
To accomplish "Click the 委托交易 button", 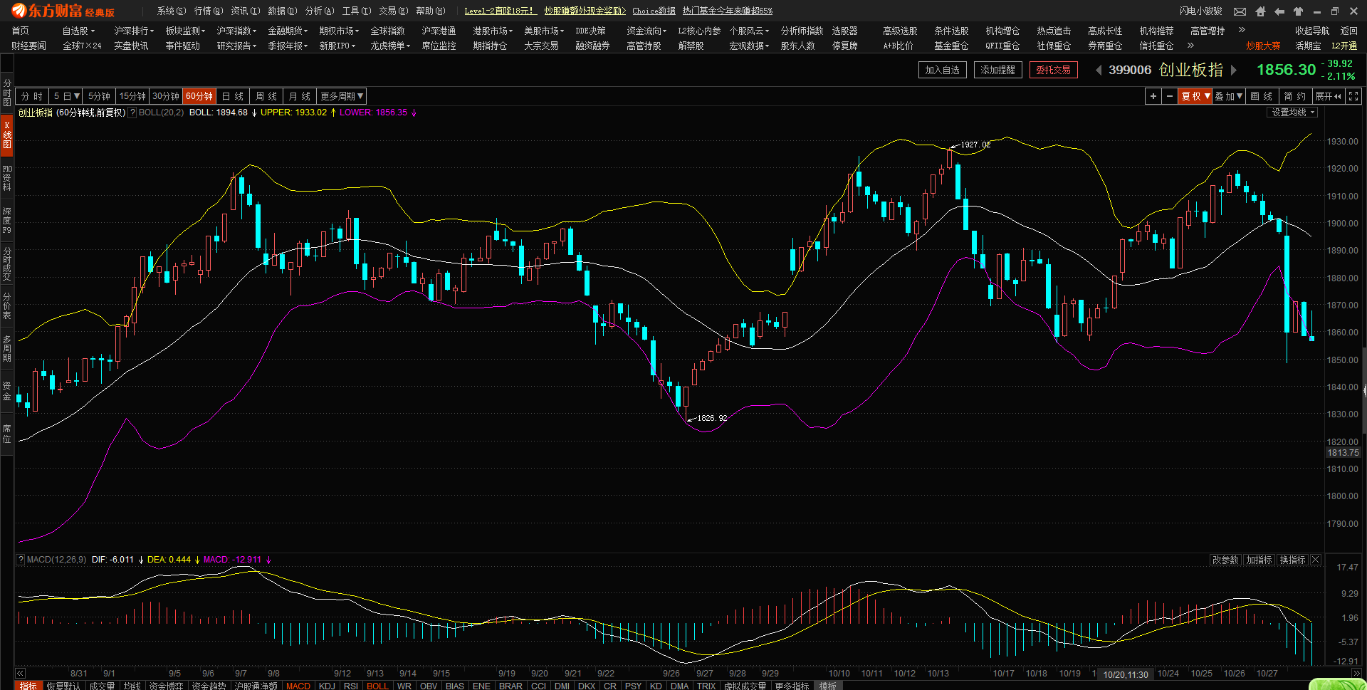I will click(1054, 70).
